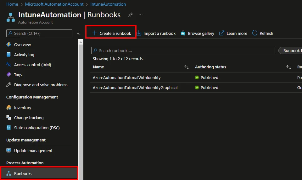Click Import a runbook
302x180 pixels.
pos(156,33)
